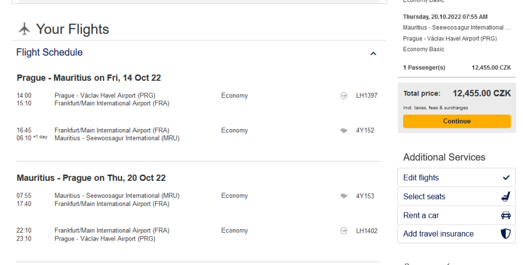
Task: Click flight number 4Y152
Action: 365,130
